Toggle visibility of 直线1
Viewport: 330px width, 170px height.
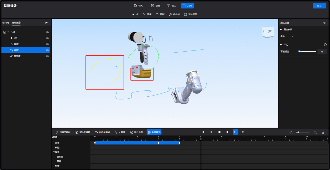(47, 44)
